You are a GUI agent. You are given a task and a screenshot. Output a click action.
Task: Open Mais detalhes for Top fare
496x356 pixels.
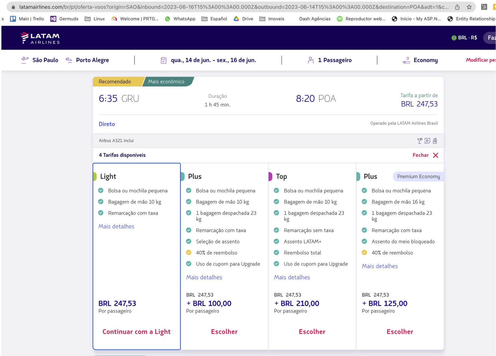(x=292, y=277)
